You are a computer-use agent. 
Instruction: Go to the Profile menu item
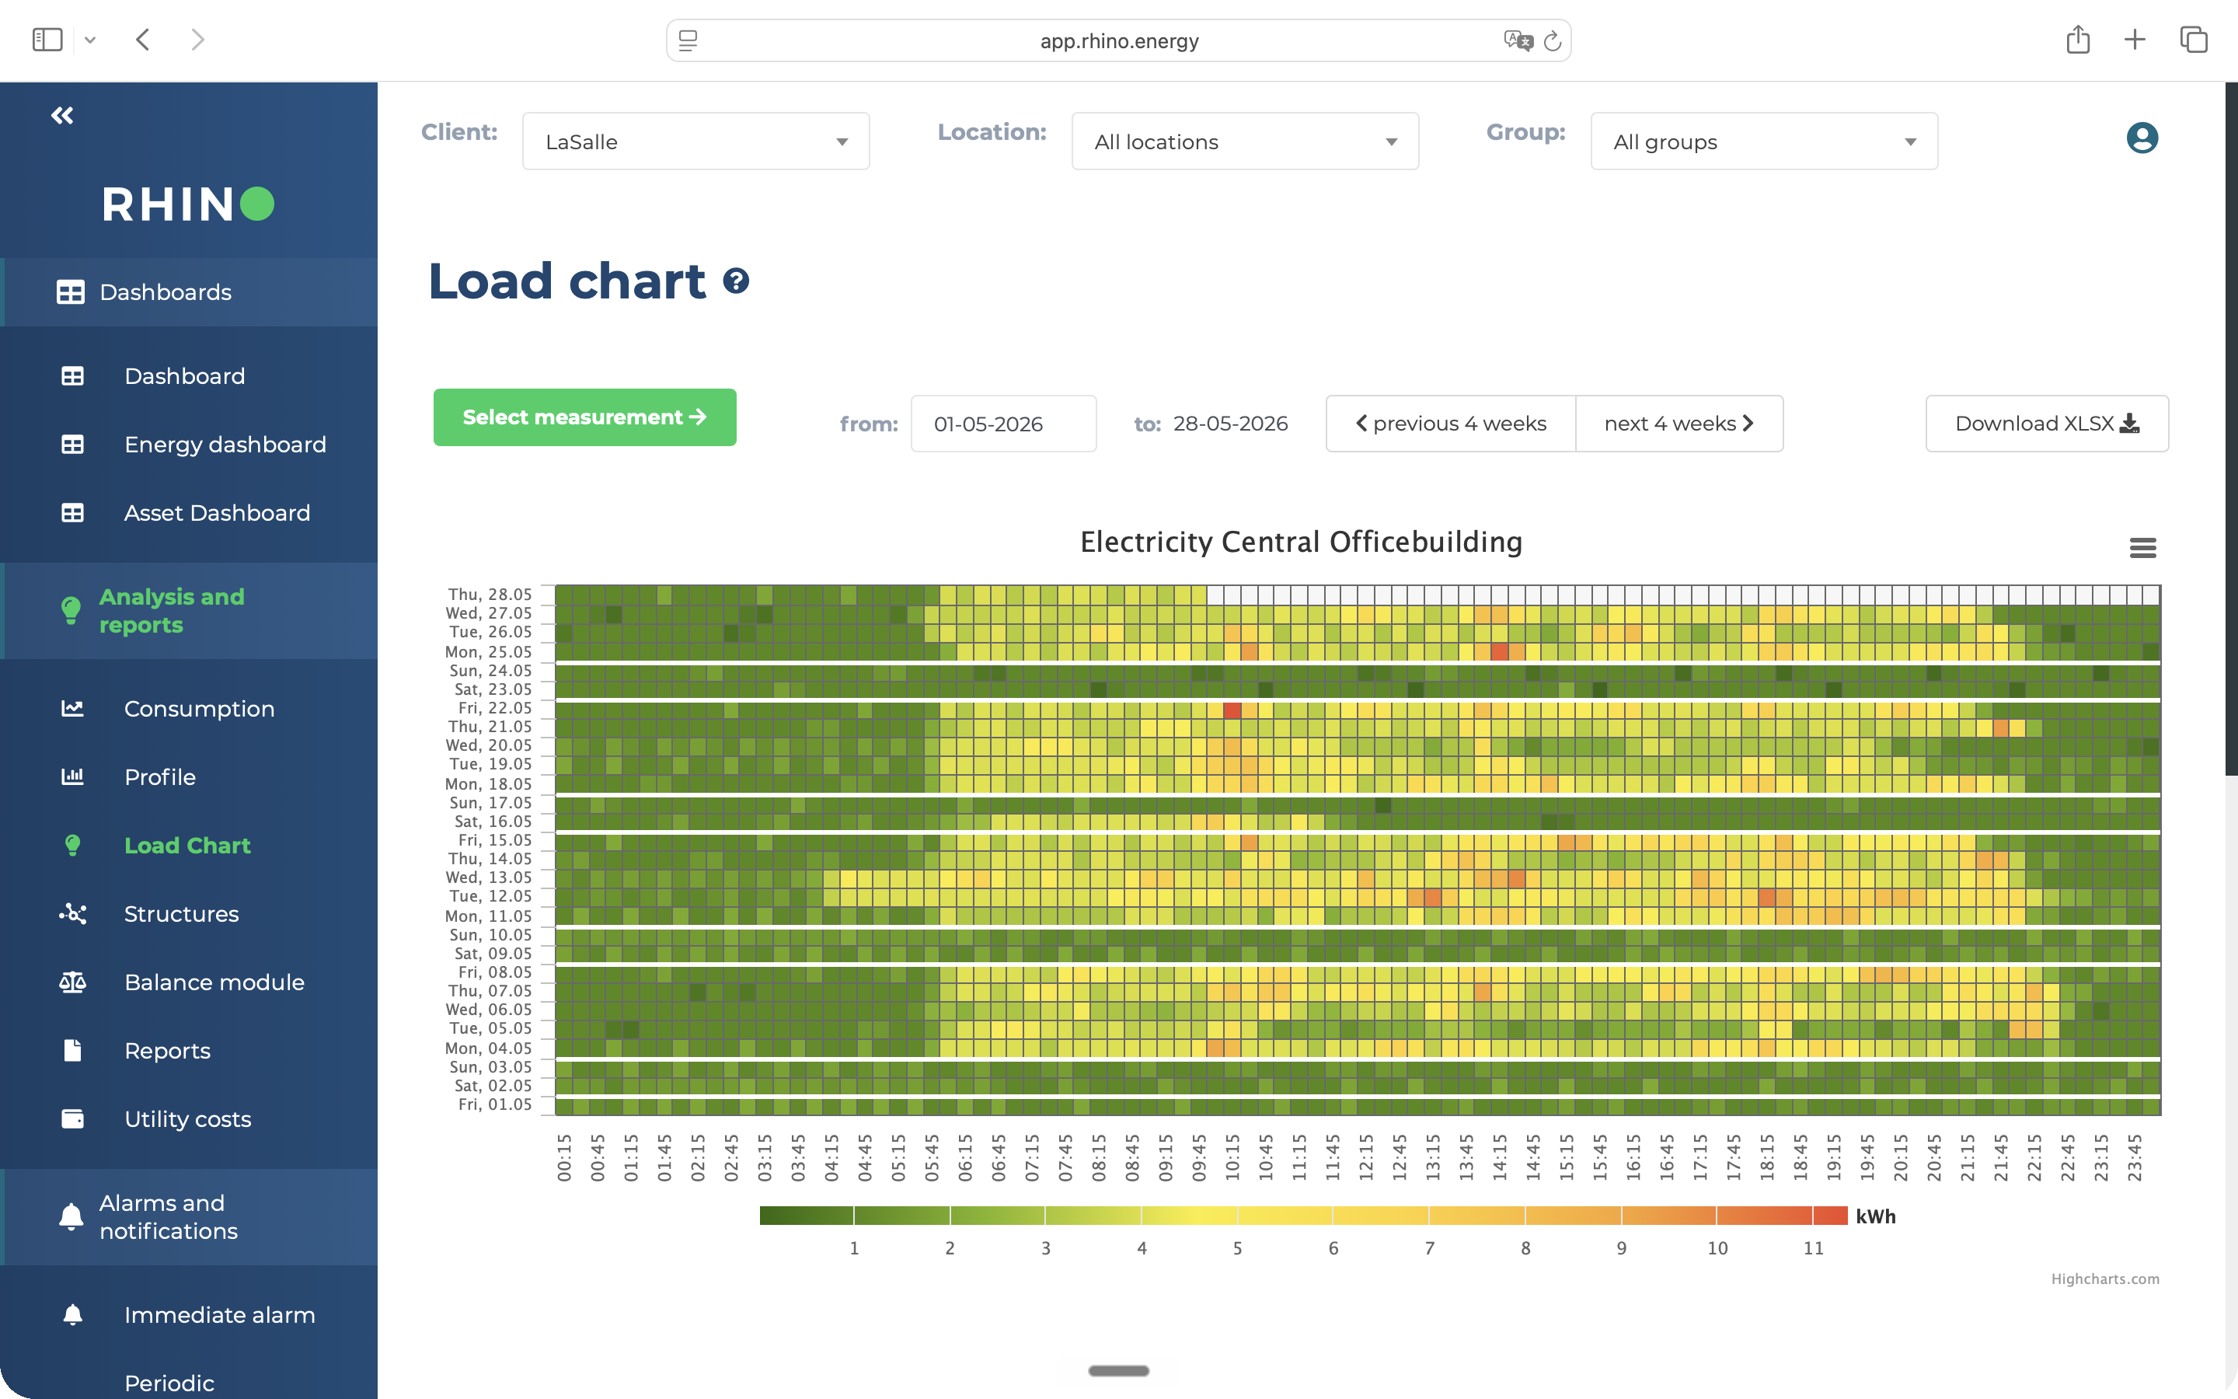point(160,777)
